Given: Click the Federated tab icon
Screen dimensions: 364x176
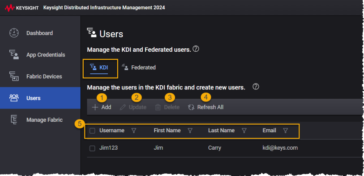Looking at the screenshot, I should click(x=125, y=67).
